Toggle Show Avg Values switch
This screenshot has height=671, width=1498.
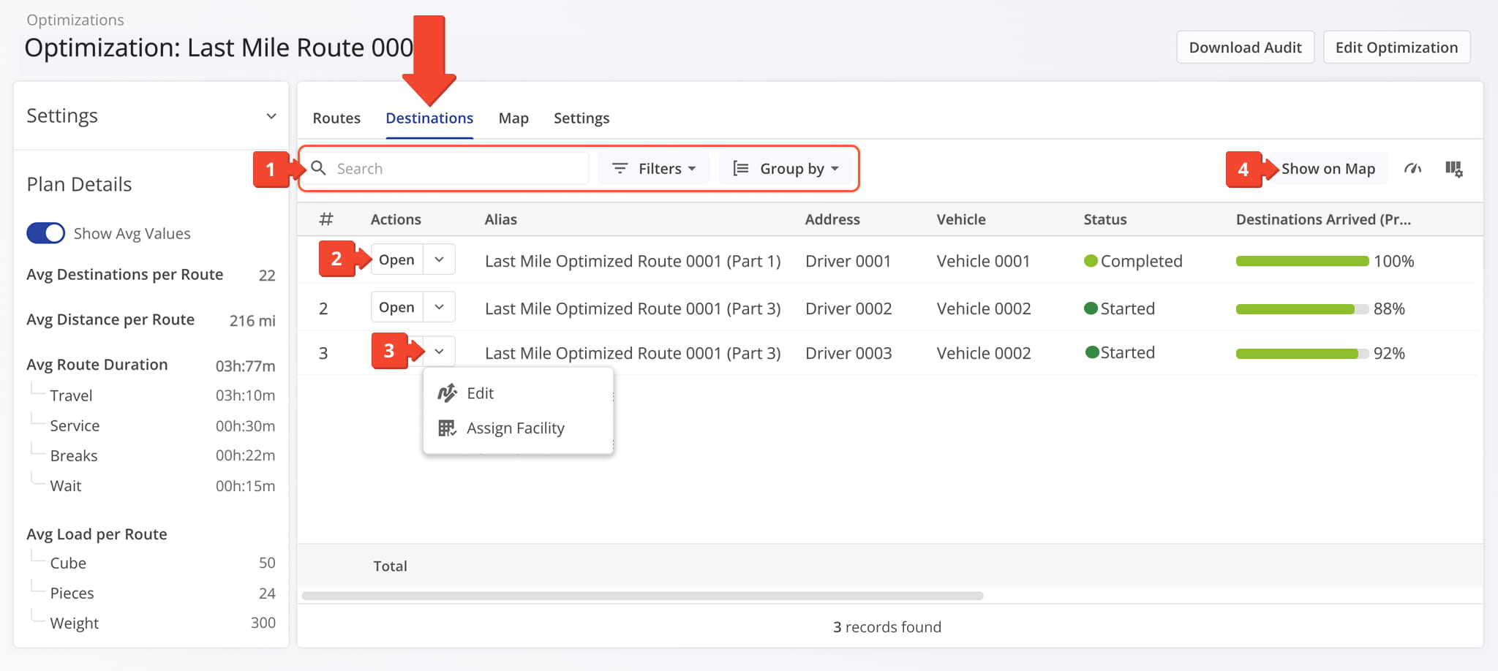coord(45,233)
